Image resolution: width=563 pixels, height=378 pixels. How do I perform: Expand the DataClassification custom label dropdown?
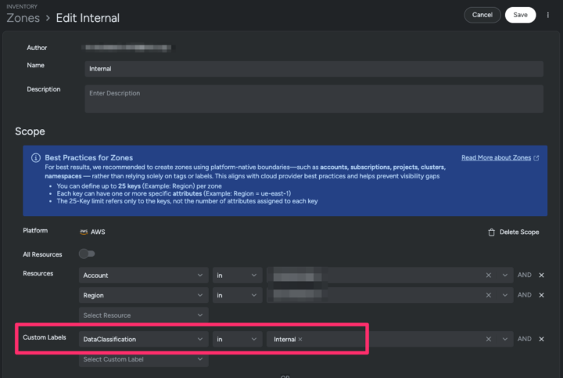click(x=143, y=339)
